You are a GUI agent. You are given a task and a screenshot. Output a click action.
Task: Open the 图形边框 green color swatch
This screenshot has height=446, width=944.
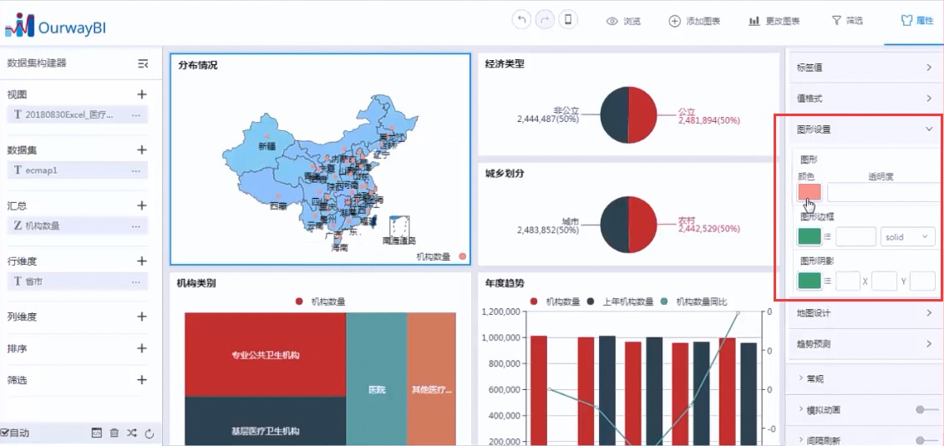tap(810, 236)
